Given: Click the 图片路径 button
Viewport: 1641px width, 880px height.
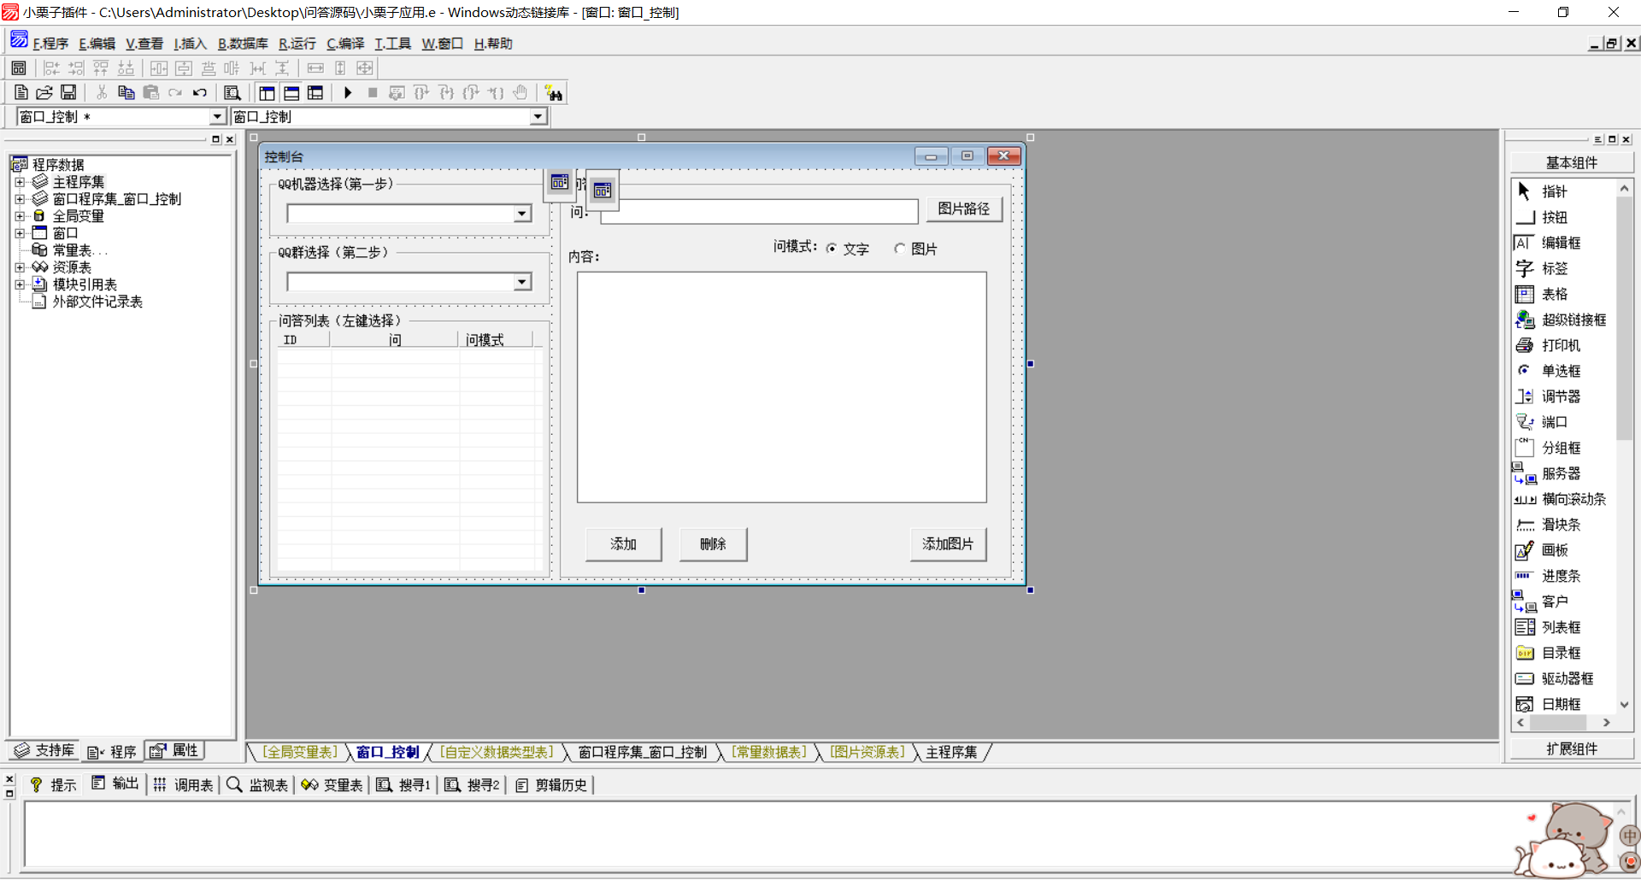Looking at the screenshot, I should point(963,209).
